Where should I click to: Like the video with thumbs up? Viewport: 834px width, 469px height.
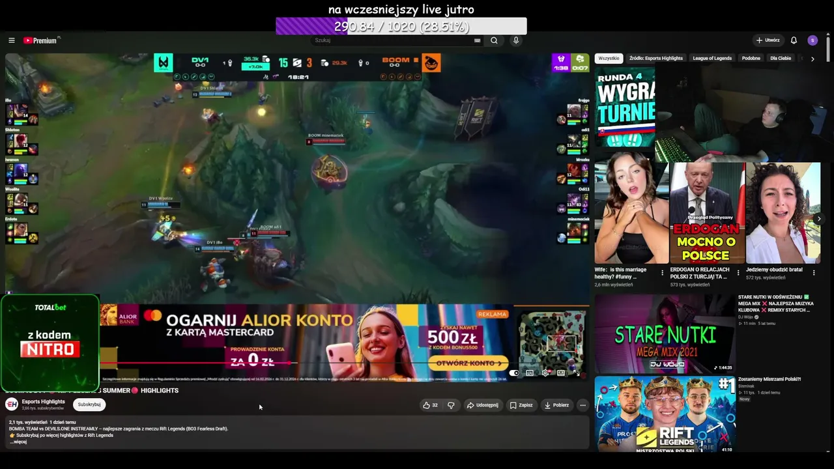pos(430,405)
